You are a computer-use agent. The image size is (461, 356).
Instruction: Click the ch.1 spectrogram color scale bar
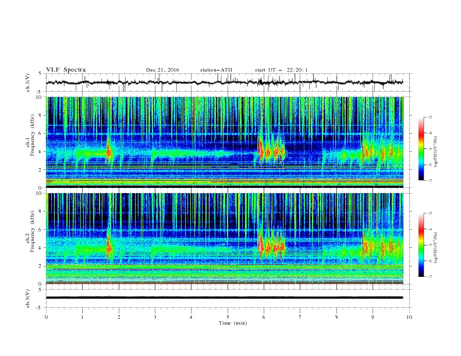[421, 148]
